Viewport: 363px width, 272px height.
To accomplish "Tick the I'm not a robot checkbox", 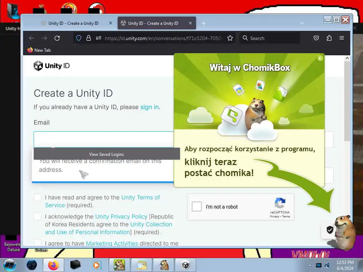I will (x=197, y=206).
